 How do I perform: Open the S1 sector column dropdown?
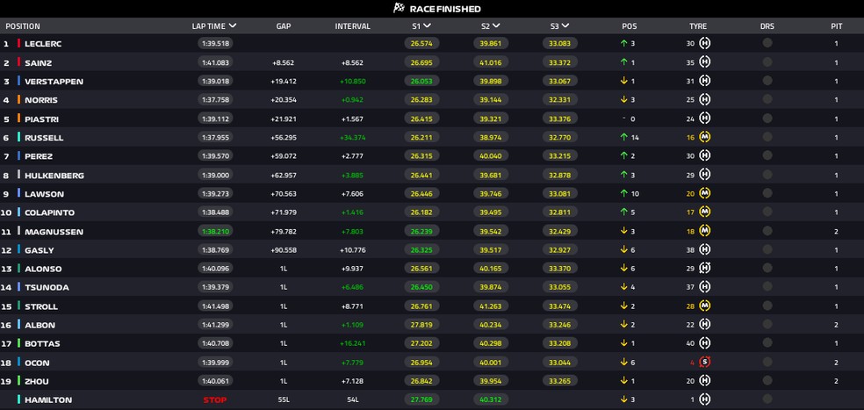click(427, 25)
